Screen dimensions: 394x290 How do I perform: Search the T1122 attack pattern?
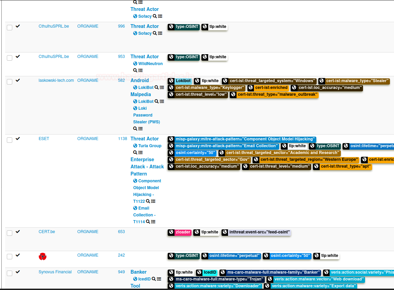coord(148,201)
